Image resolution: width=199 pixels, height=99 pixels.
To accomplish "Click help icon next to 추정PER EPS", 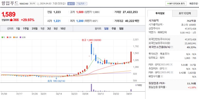I will [x=166, y=68].
